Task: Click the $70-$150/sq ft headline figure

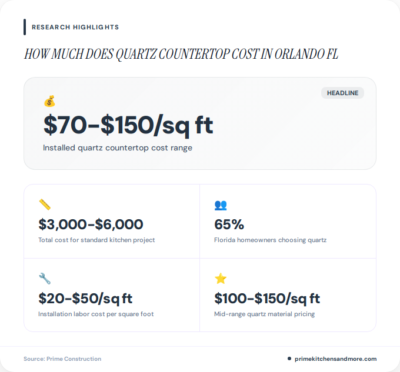Action: [x=128, y=125]
